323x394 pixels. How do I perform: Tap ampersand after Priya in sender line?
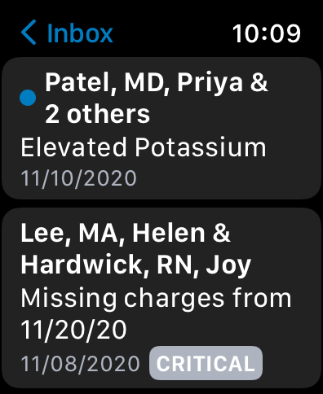point(259,82)
